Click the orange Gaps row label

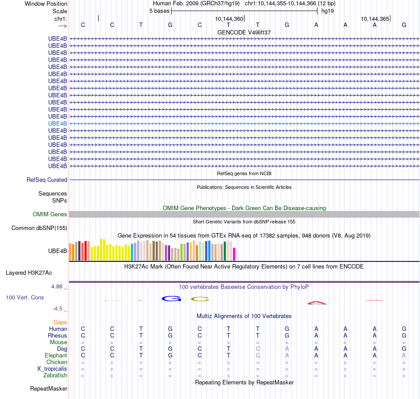[60, 322]
